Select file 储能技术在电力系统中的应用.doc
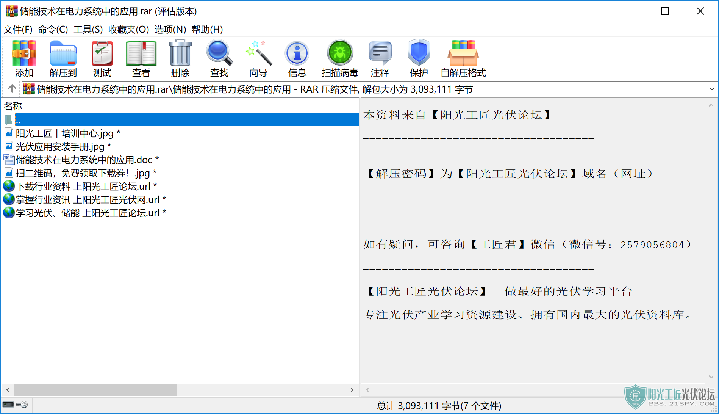719x414 pixels. pos(87,160)
